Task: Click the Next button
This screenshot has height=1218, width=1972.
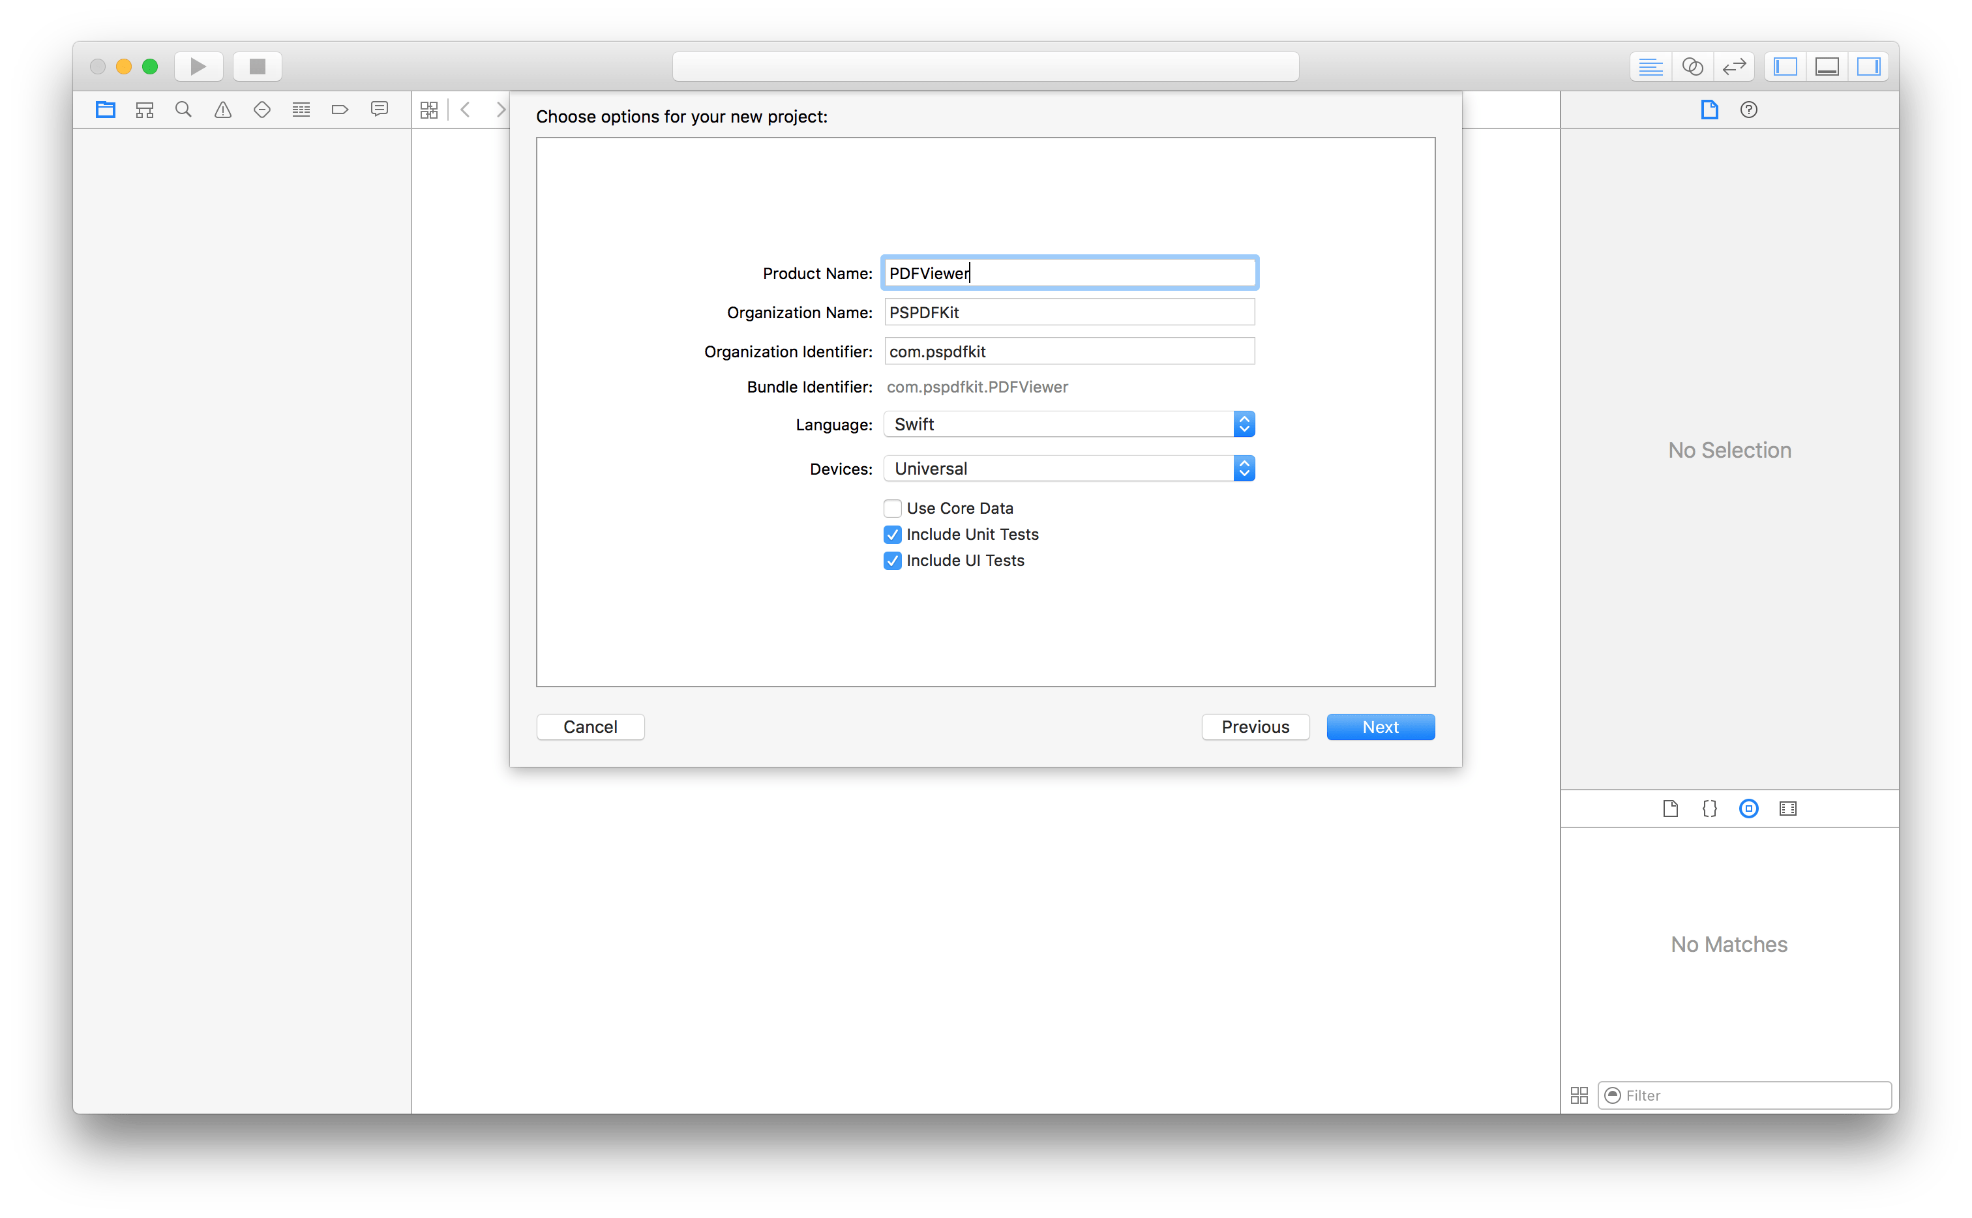Action: point(1380,726)
